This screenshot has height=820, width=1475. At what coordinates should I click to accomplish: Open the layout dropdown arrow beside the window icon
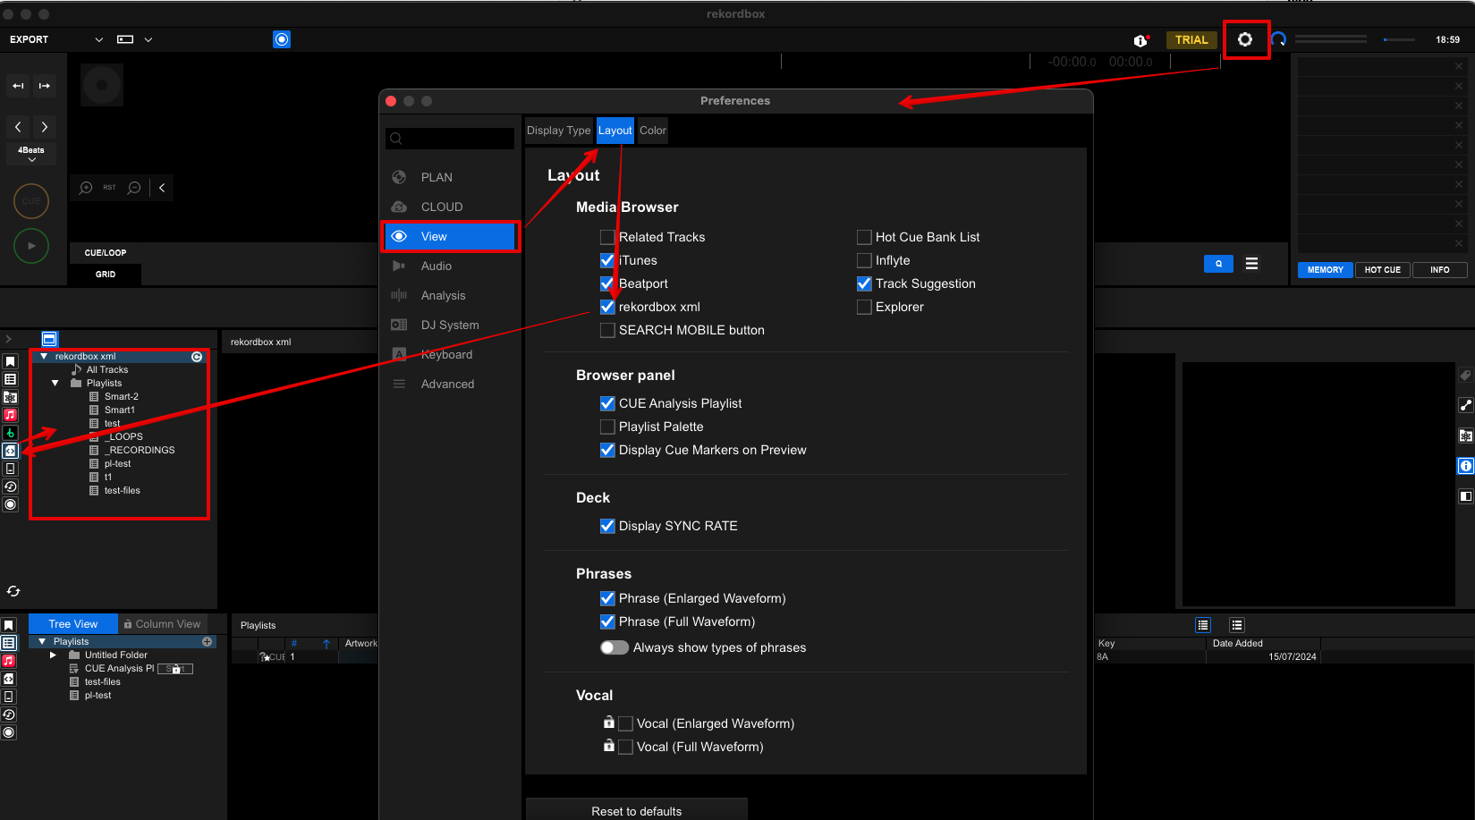click(148, 40)
